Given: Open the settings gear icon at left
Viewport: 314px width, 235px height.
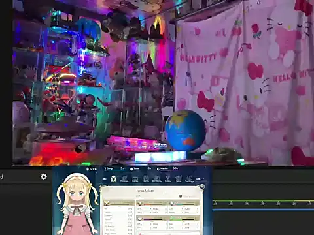Looking at the screenshot, I should 44,176.
